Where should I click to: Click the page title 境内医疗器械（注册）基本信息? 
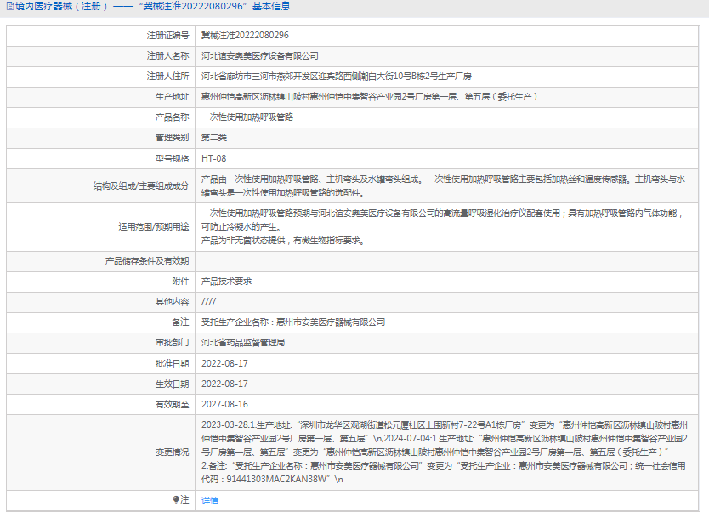[152, 6]
